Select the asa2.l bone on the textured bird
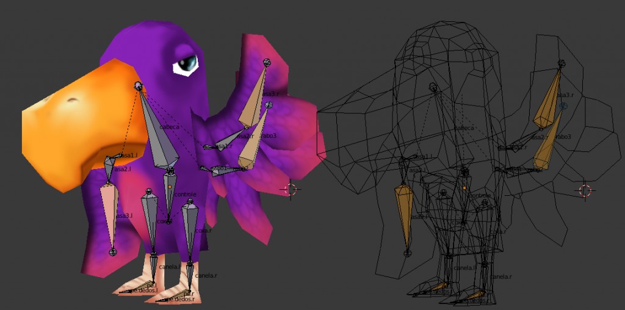625x310 pixels. point(109,167)
